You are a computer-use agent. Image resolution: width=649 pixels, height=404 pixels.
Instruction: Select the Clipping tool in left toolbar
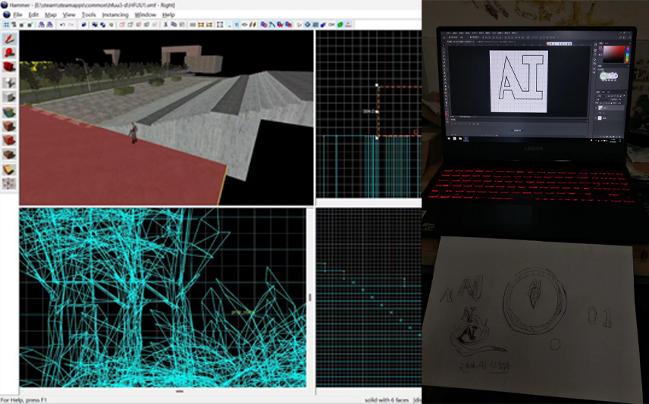pos(10,168)
